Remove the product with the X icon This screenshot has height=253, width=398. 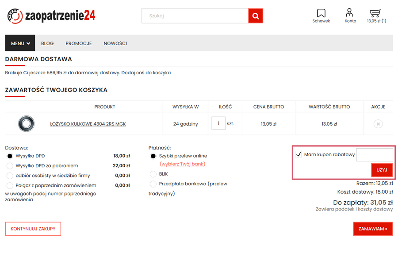(378, 124)
